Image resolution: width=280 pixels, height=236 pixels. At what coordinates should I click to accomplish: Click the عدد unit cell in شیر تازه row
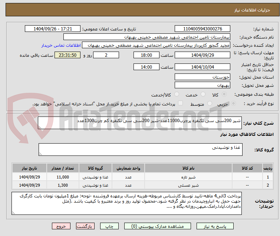point(128,177)
